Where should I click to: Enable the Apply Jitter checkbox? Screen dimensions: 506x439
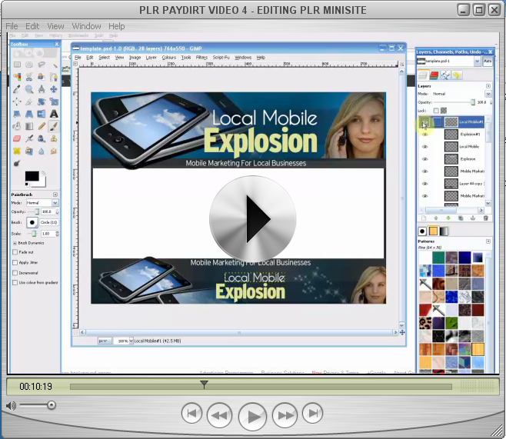tap(15, 262)
